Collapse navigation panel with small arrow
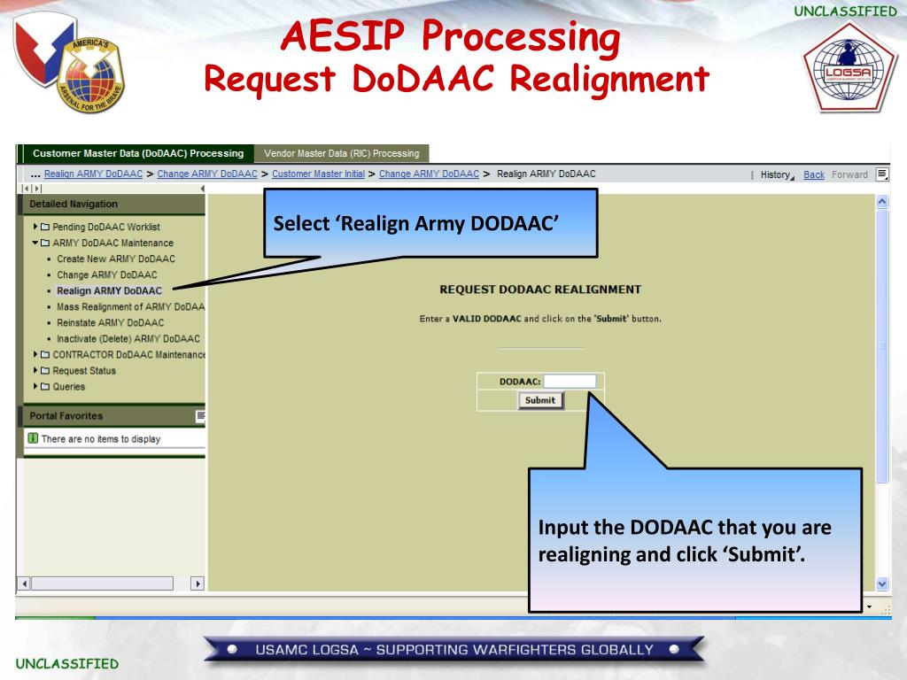Viewport: 907px width, 680px height. 203,189
